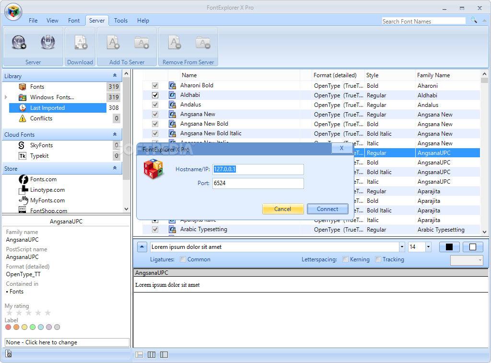The image size is (491, 363).
Task: Open the View tab
Action: coord(52,21)
